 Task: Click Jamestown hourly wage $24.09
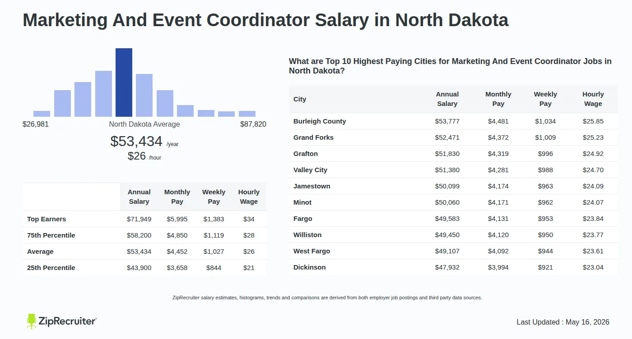[x=593, y=186]
